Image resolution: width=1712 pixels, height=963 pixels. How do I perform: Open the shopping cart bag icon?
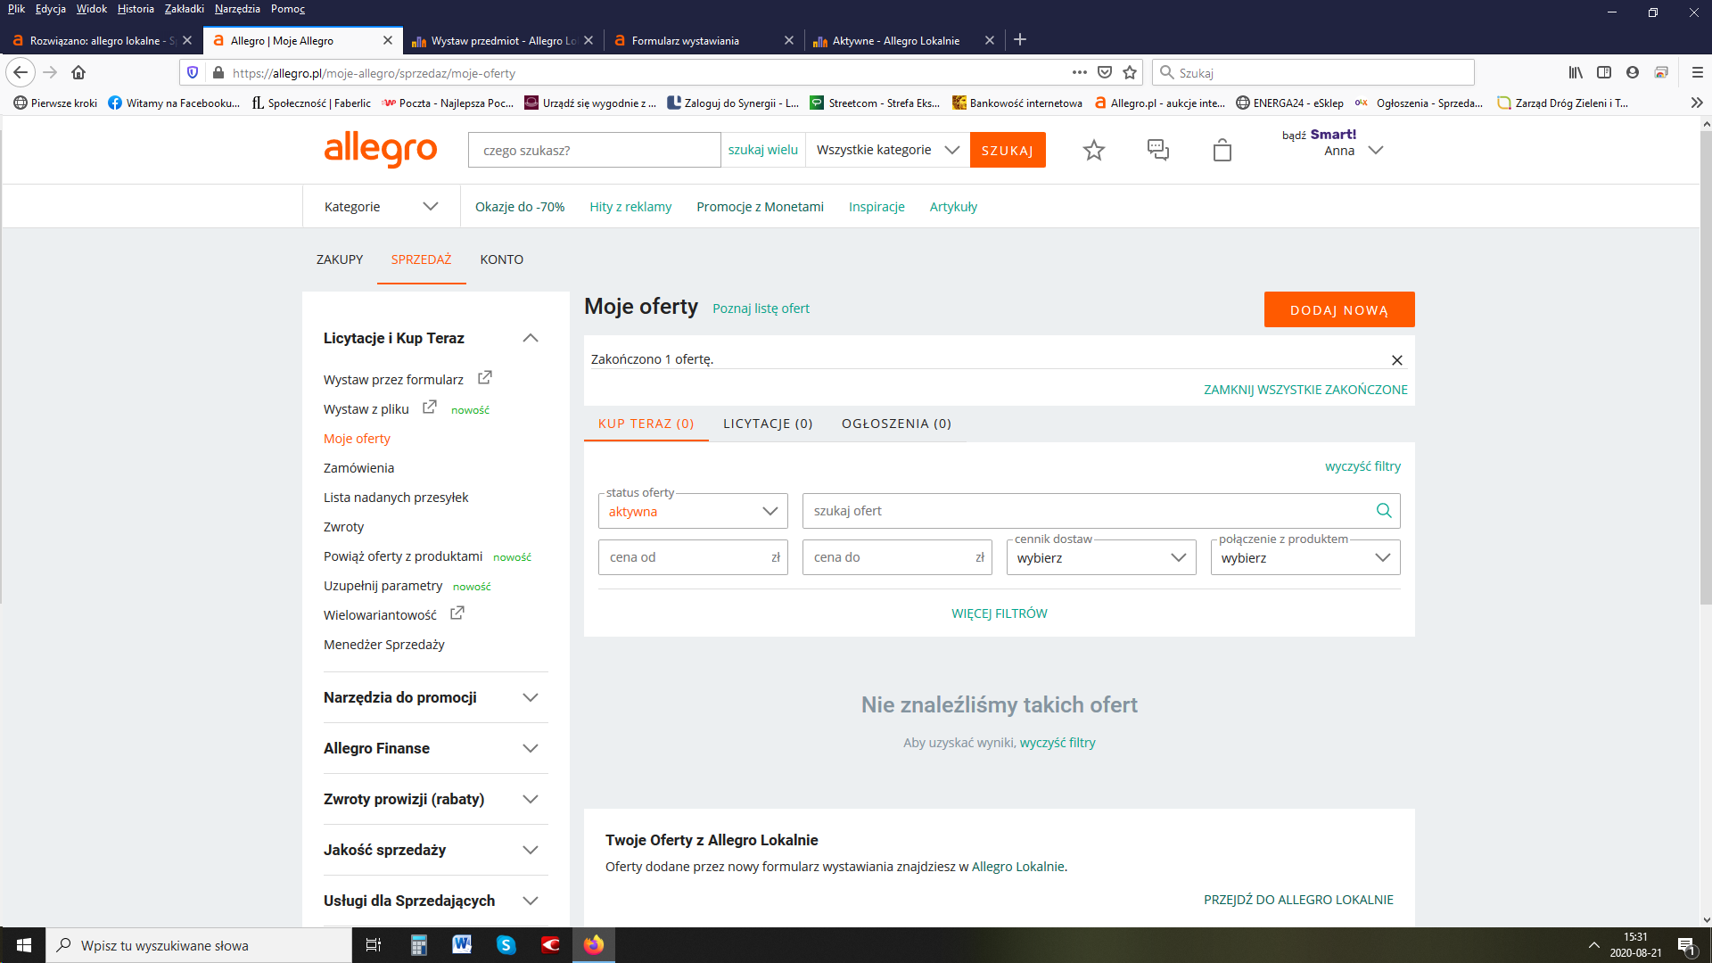[1222, 150]
